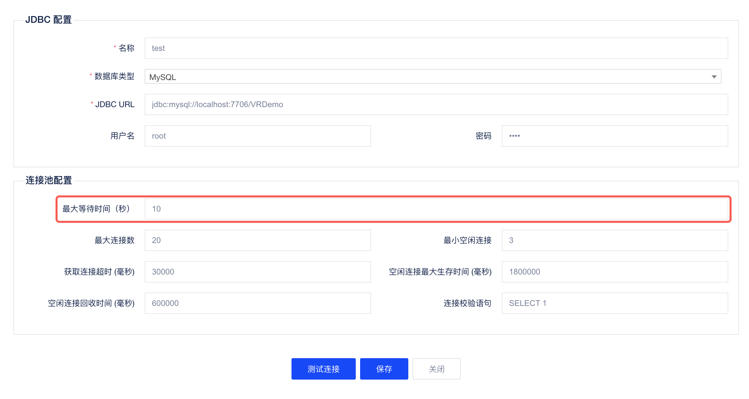Viewport: 749px width, 399px height.
Task: Click the 连接校验语句 field showing SELECT 1
Action: tap(614, 303)
